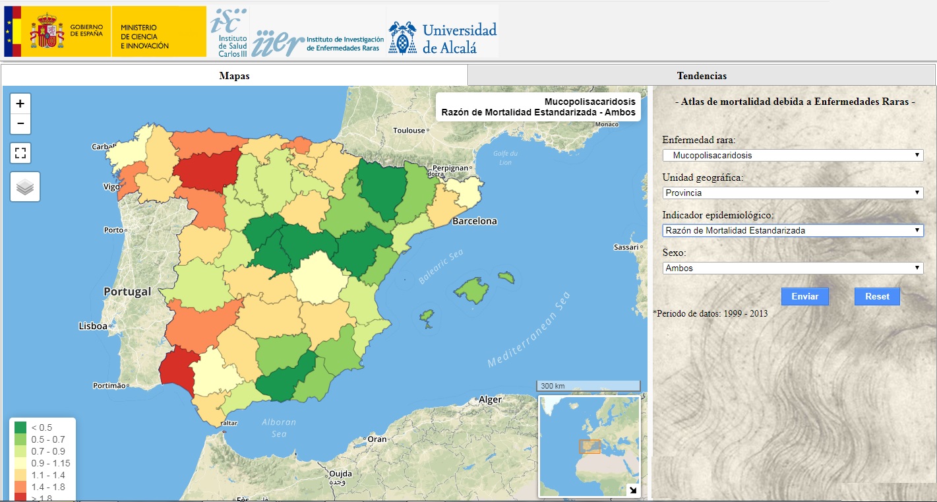This screenshot has width=937, height=502.
Task: Click the Instituto de Salud Carlos III logo
Action: (x=229, y=32)
